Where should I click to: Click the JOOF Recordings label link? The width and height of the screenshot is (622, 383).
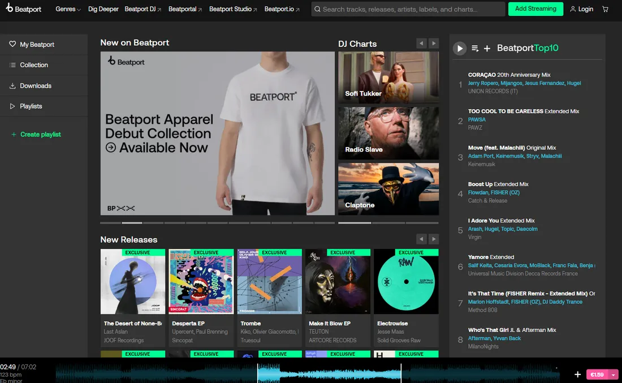click(124, 340)
